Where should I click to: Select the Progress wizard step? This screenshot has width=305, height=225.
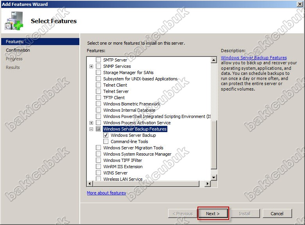pyautogui.click(x=14, y=59)
